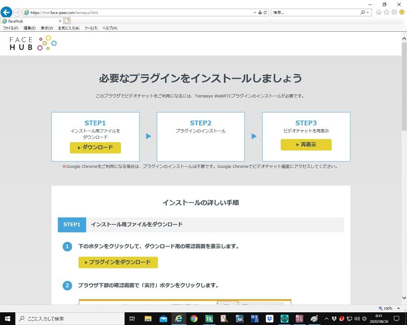Click the smiley feedback icon
Viewport: 407px width, 325px height.
402,12
